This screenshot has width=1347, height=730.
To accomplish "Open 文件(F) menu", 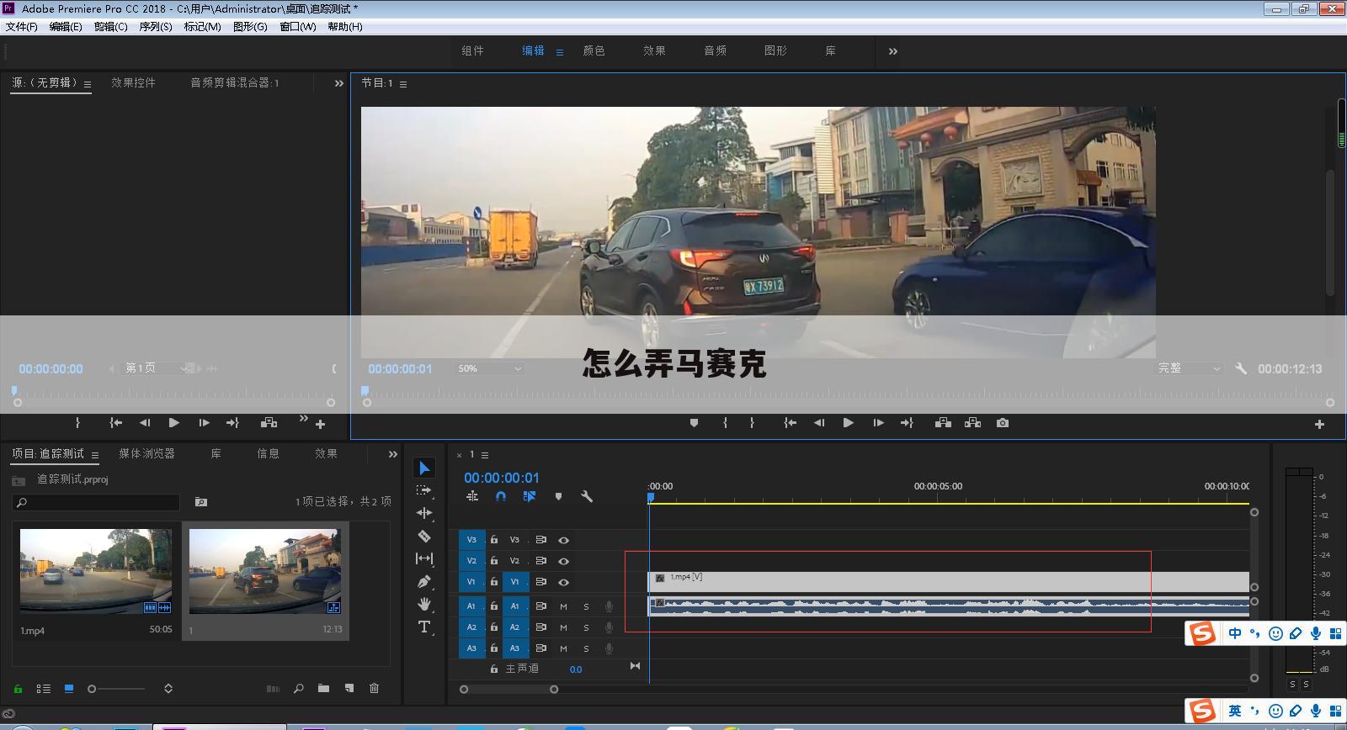I will click(22, 26).
